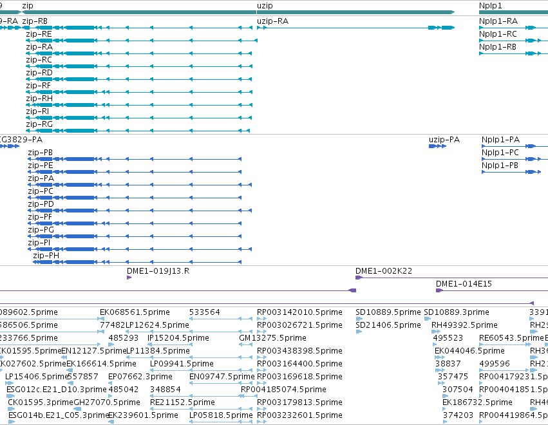Select EST LP11384.5prime
The image size is (548, 425).
(x=158, y=351)
